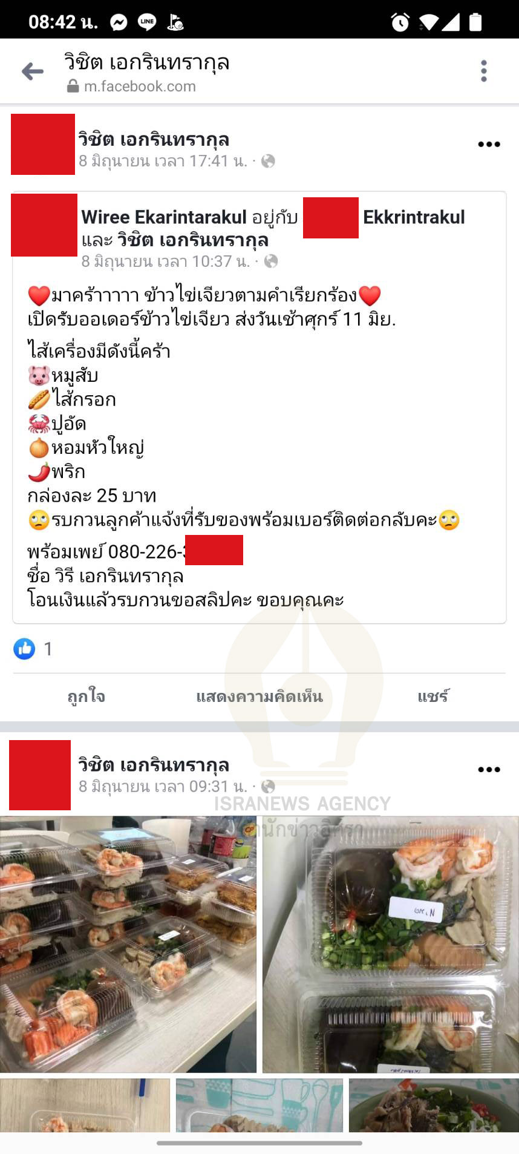This screenshot has width=519, height=1154.
Task: Click แสดงความคิดเห็น comment button
Action: (x=259, y=697)
